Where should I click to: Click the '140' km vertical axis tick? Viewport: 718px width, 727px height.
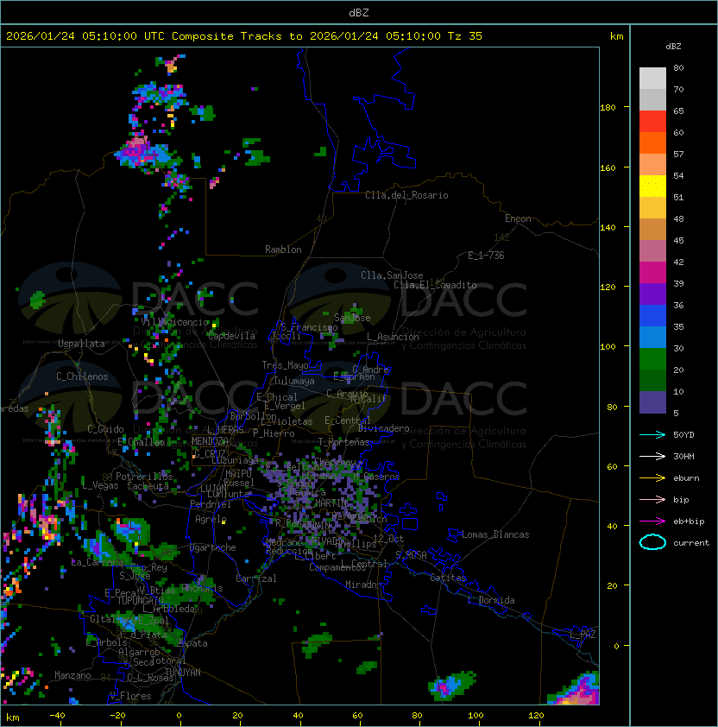click(x=608, y=227)
